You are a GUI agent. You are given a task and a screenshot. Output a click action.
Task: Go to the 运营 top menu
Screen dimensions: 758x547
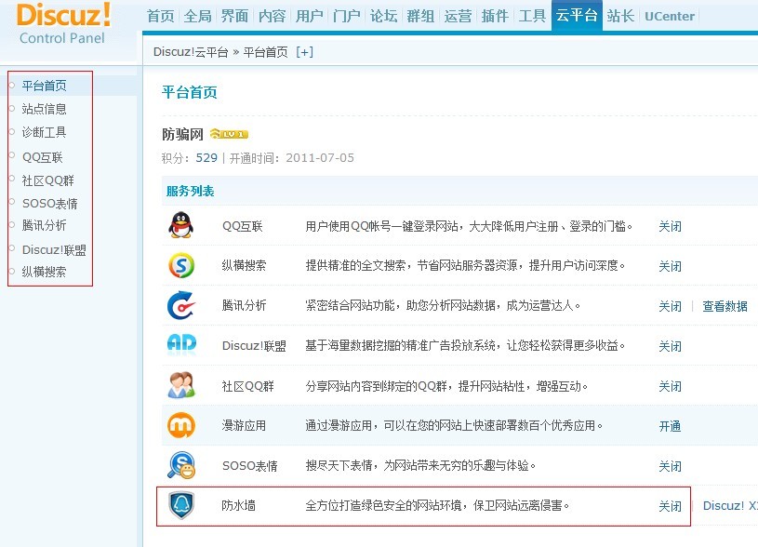click(x=458, y=16)
